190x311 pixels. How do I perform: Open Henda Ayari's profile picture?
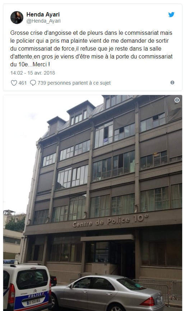click(x=17, y=18)
